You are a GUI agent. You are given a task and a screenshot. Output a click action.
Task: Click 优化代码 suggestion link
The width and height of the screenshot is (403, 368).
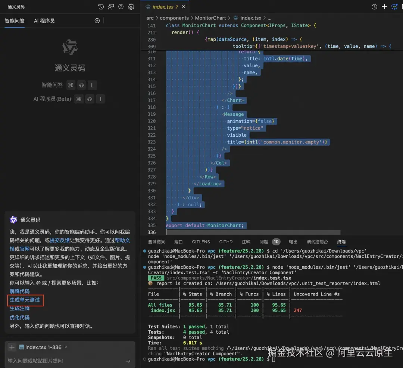pyautogui.click(x=19, y=318)
